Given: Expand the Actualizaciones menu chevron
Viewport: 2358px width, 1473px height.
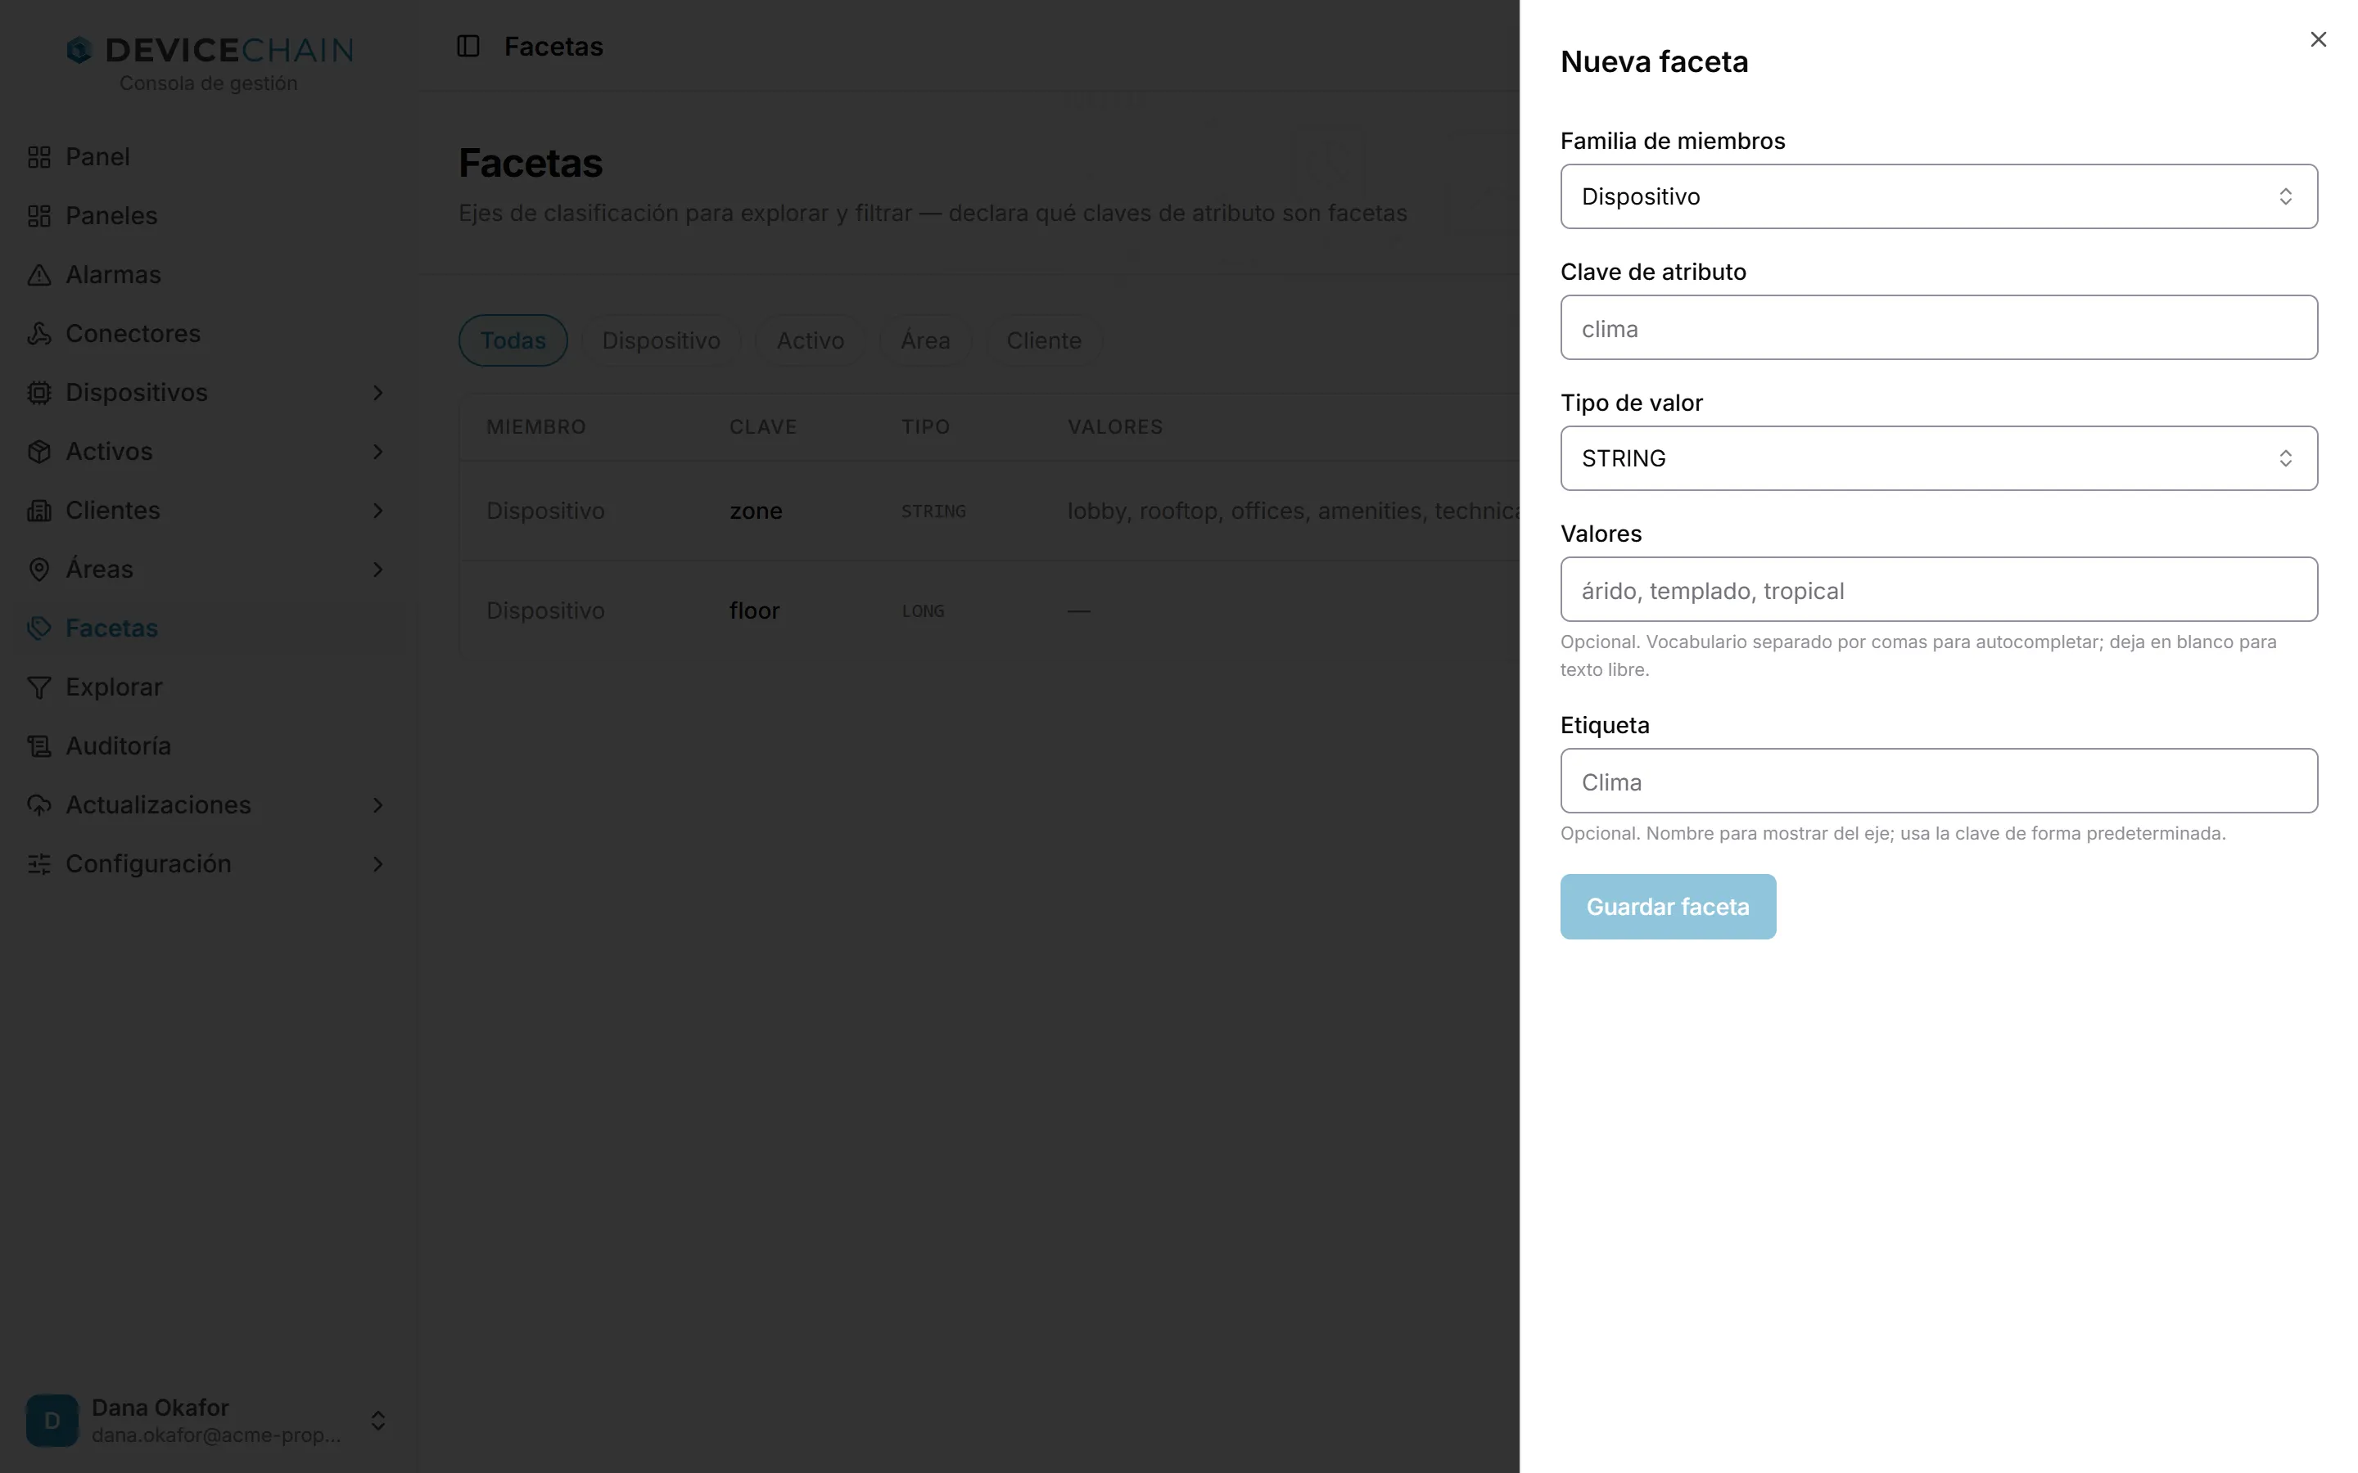Looking at the screenshot, I should point(378,806).
